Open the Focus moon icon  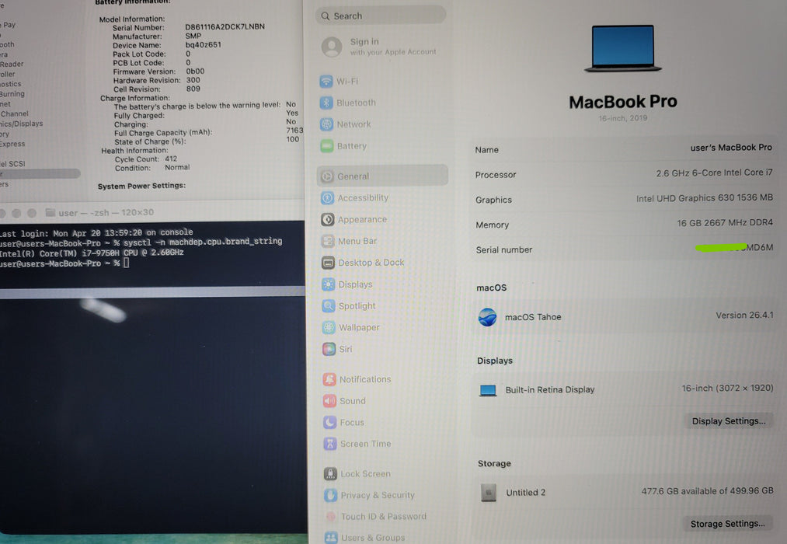[329, 423]
